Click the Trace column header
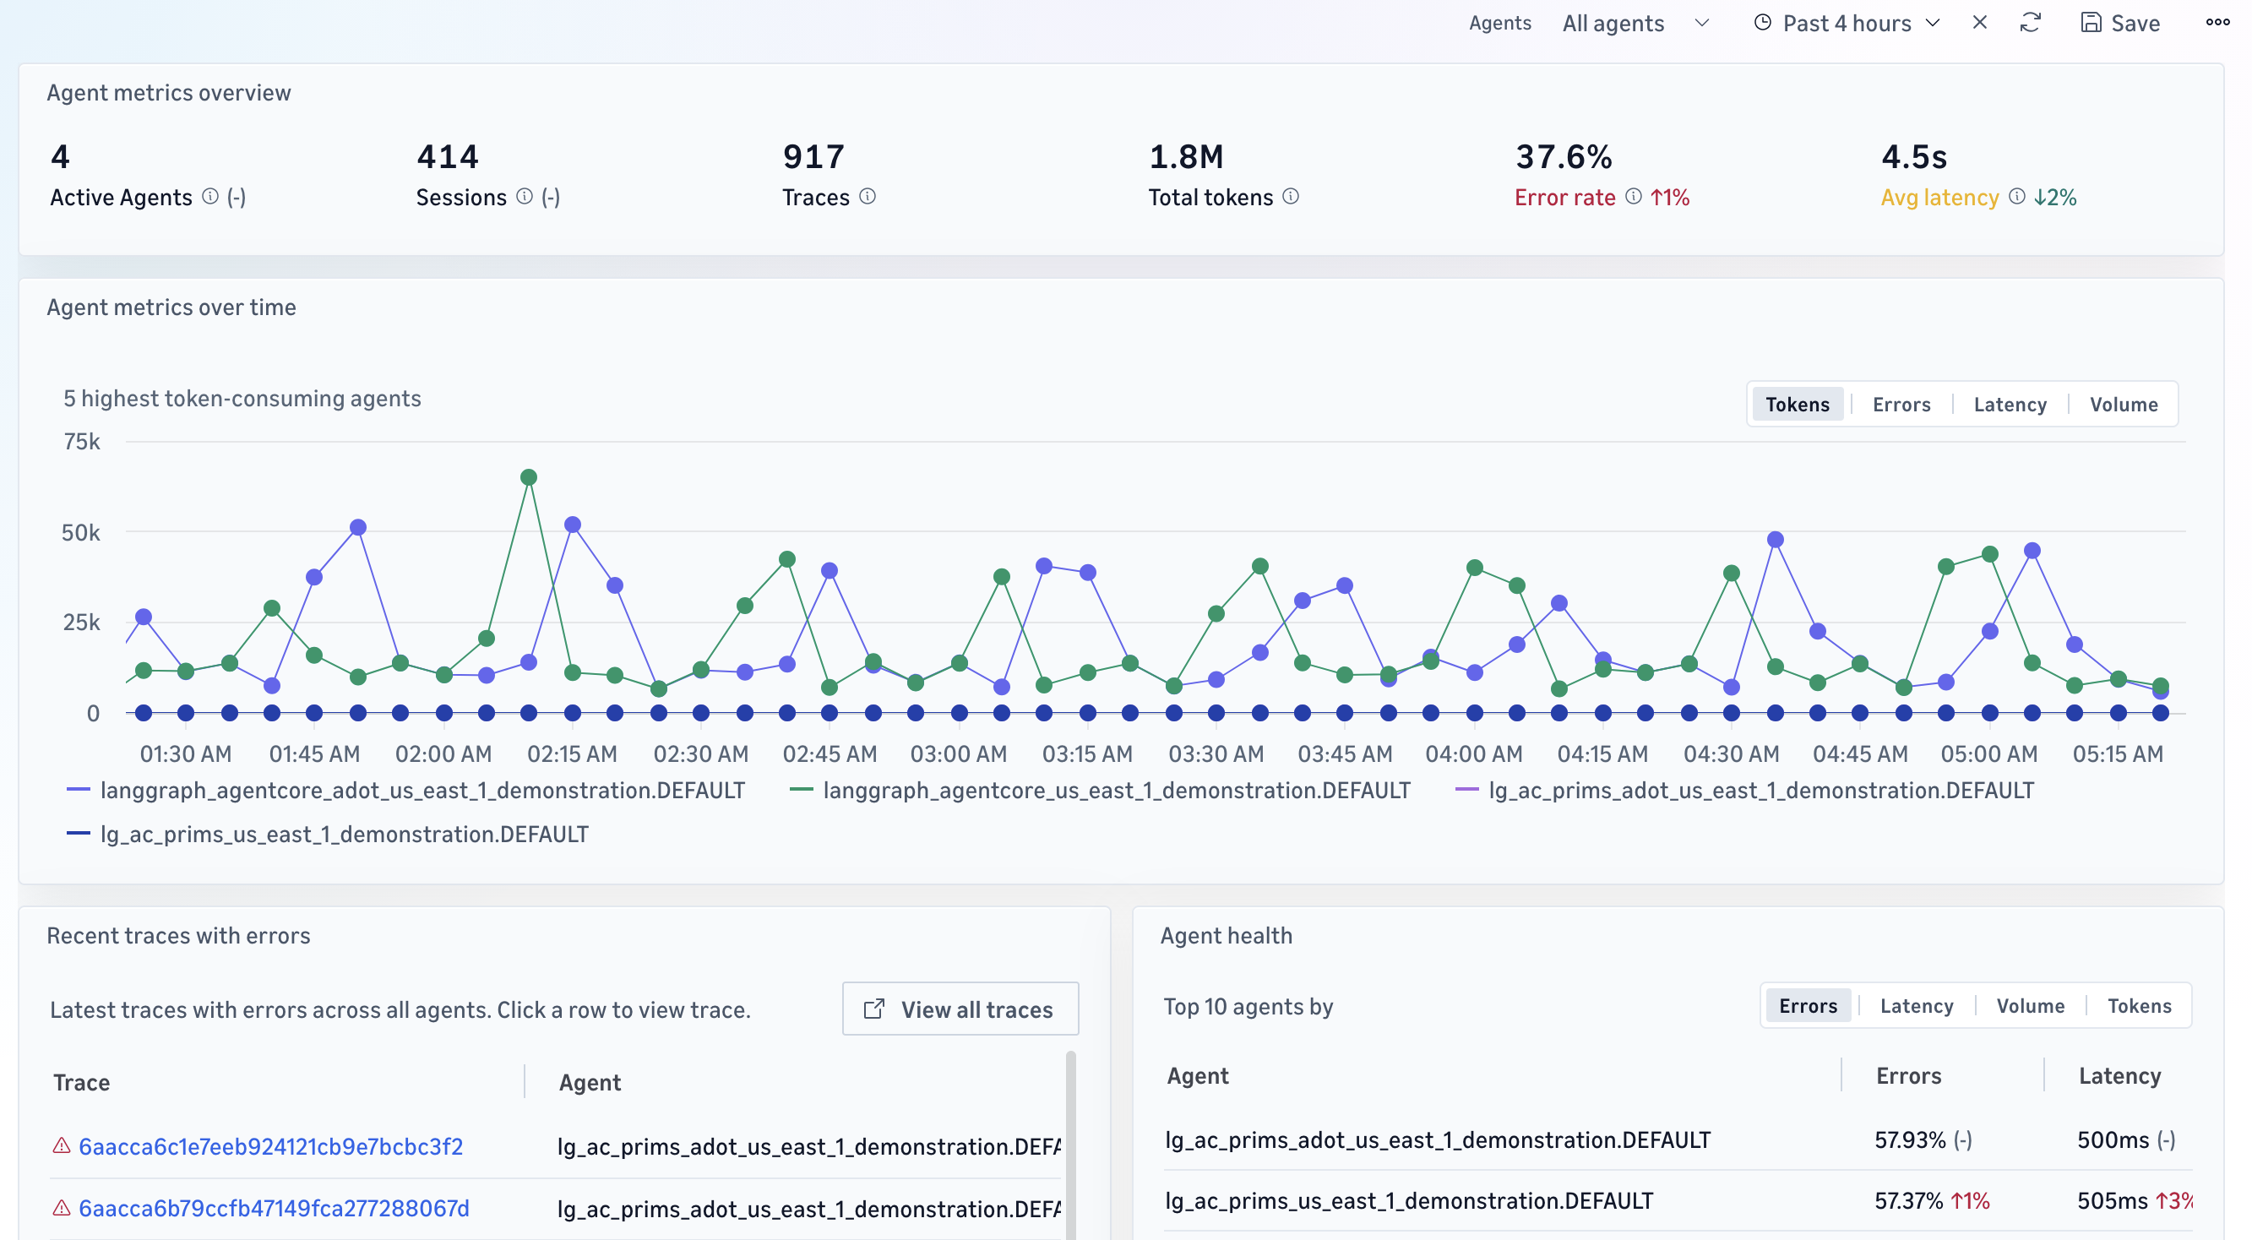Viewport: 2252px width, 1240px height. (x=81, y=1083)
